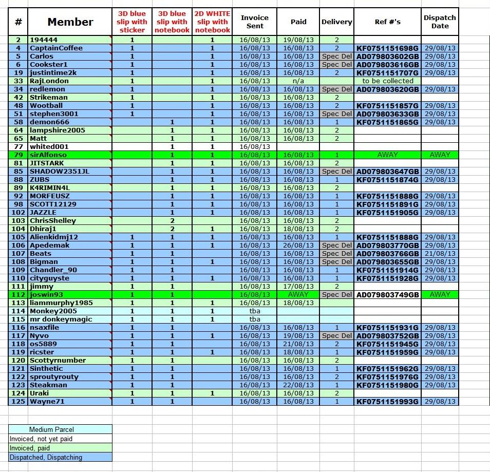Select member cell MORFEUSZ
Image resolution: width=490 pixels, height=472 pixels.
click(70, 196)
